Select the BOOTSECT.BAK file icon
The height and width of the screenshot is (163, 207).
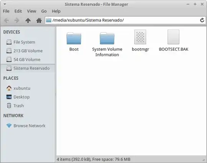174,37
